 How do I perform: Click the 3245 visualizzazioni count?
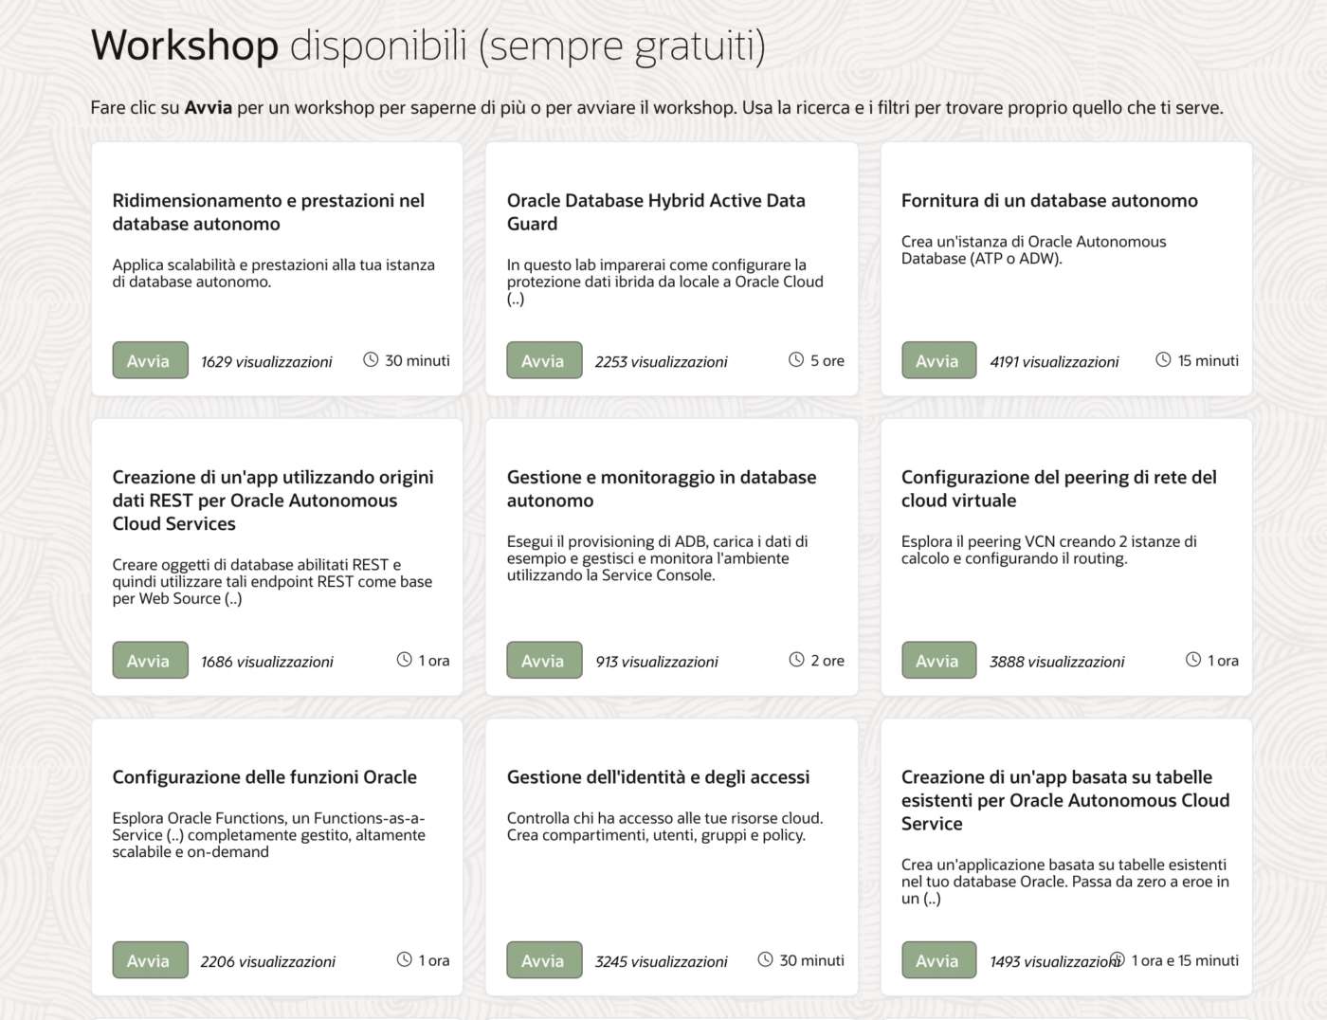[662, 960]
